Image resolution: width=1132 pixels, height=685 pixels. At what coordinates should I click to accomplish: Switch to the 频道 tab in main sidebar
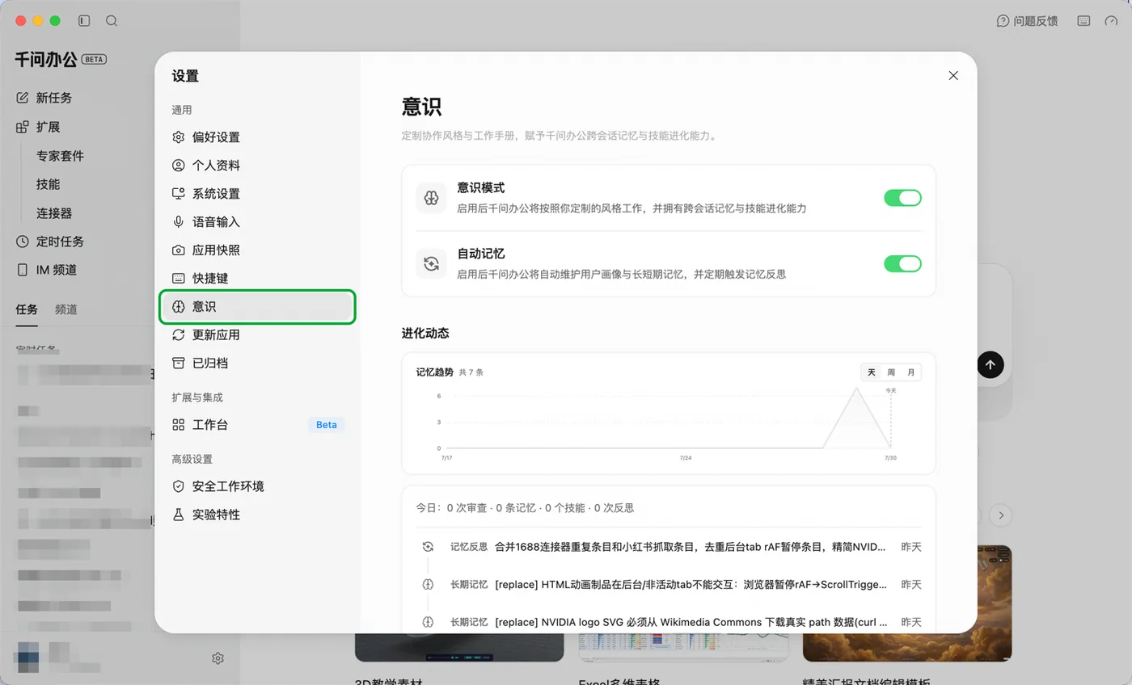[x=66, y=309]
